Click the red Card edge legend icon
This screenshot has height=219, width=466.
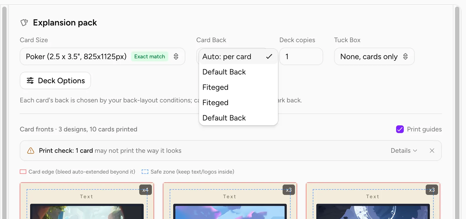[23, 172]
